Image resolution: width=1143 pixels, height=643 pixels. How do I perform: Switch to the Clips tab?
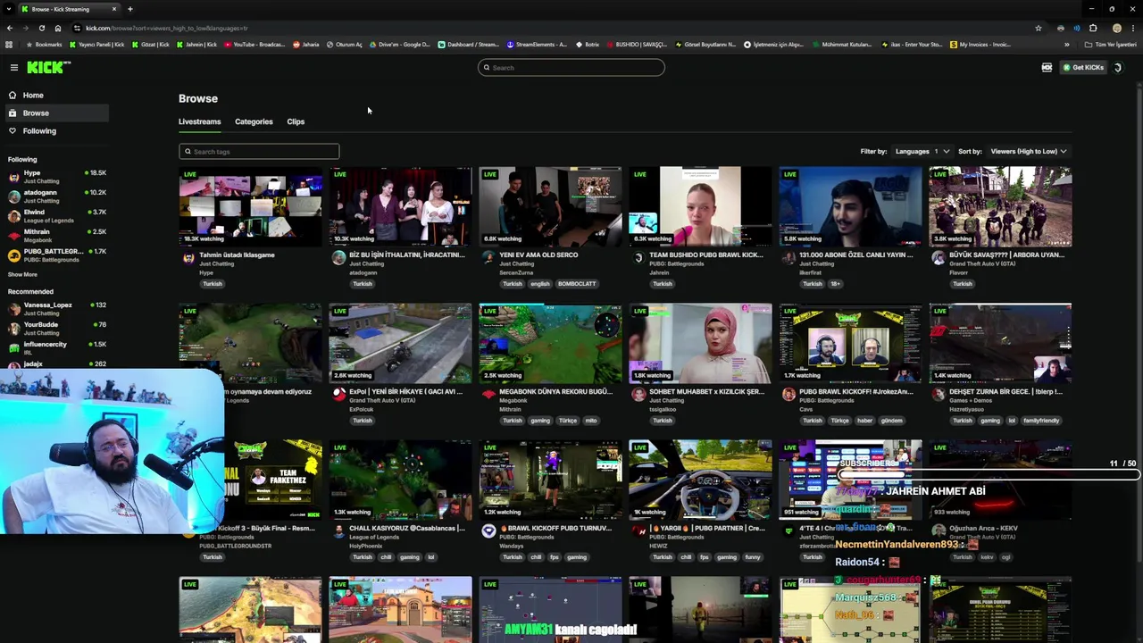click(296, 121)
